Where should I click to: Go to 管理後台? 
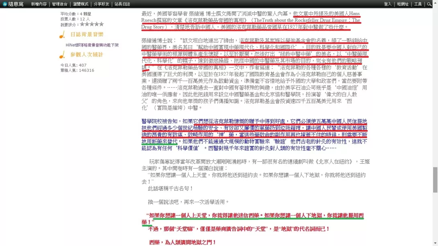(60, 4)
